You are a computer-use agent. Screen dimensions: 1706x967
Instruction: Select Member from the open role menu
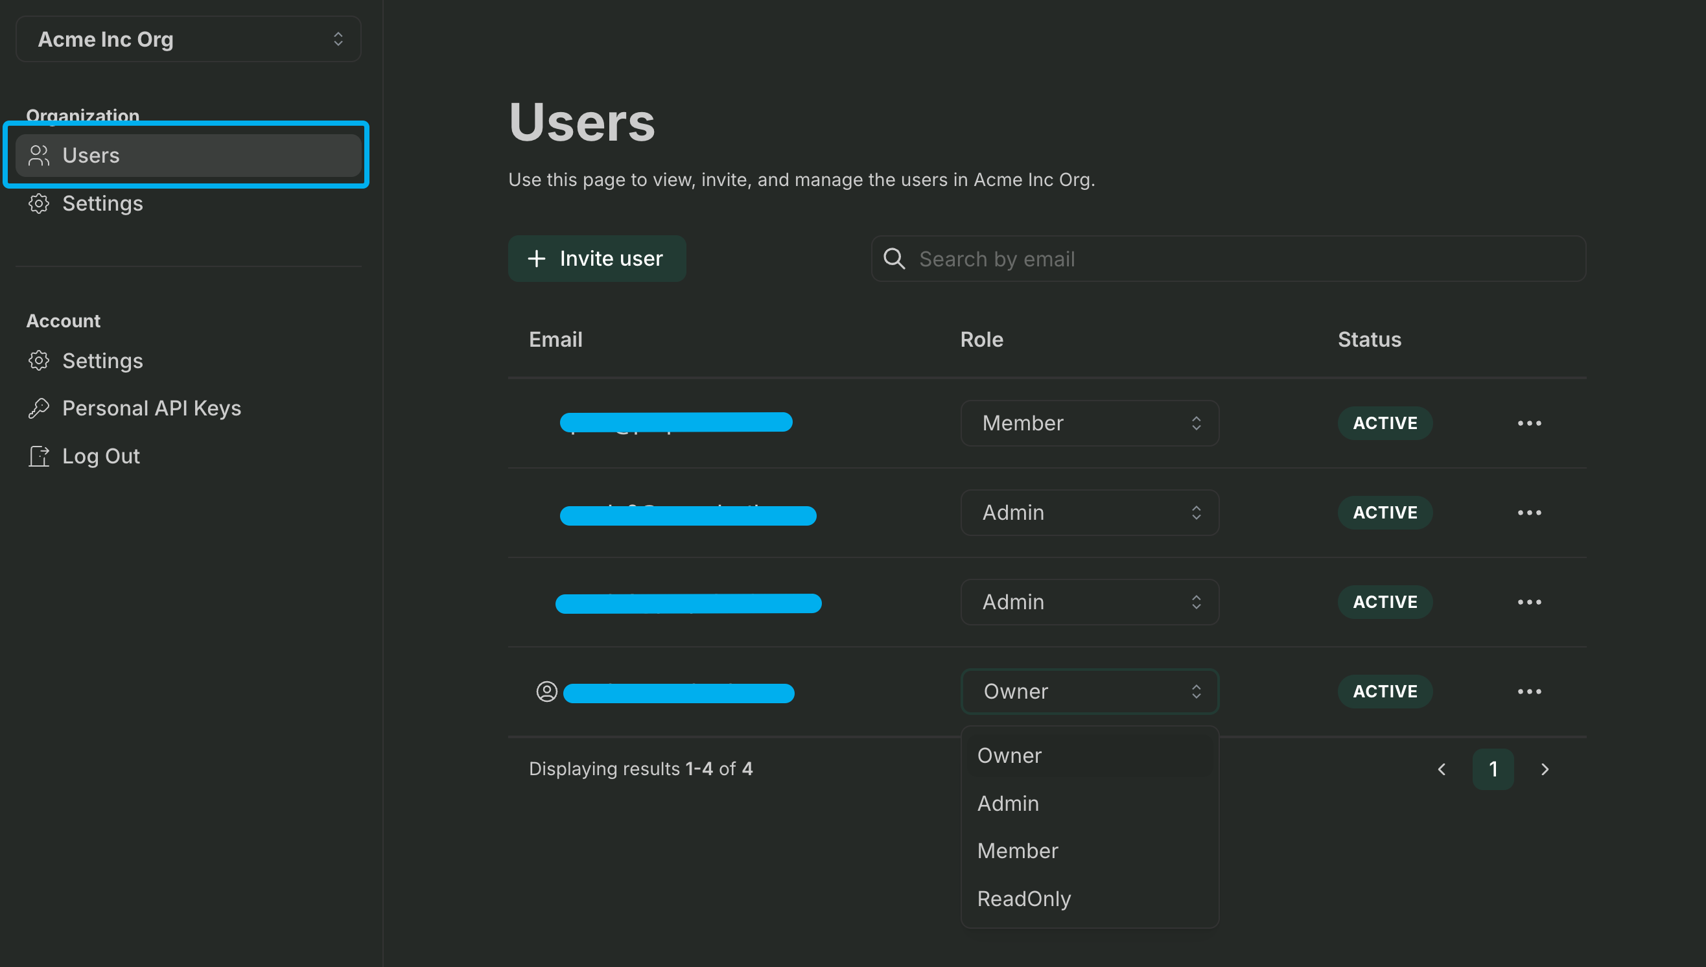click(x=1017, y=851)
